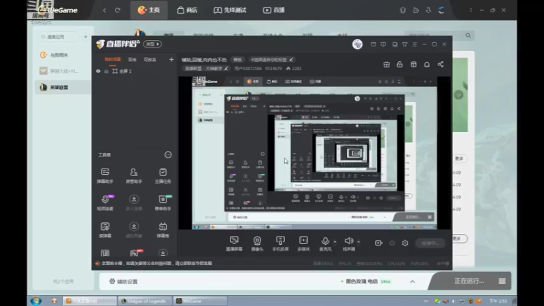Toggle the lock on 全屏 1 source
The image size is (544, 306).
pos(106,71)
